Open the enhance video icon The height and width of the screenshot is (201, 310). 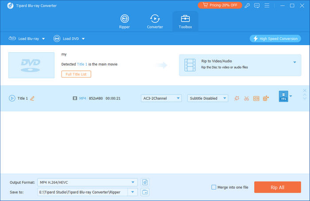(x=266, y=98)
